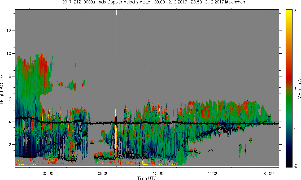301x180 pixels.
Task: Click the colorbar tick value '1'
Action: point(295,49)
